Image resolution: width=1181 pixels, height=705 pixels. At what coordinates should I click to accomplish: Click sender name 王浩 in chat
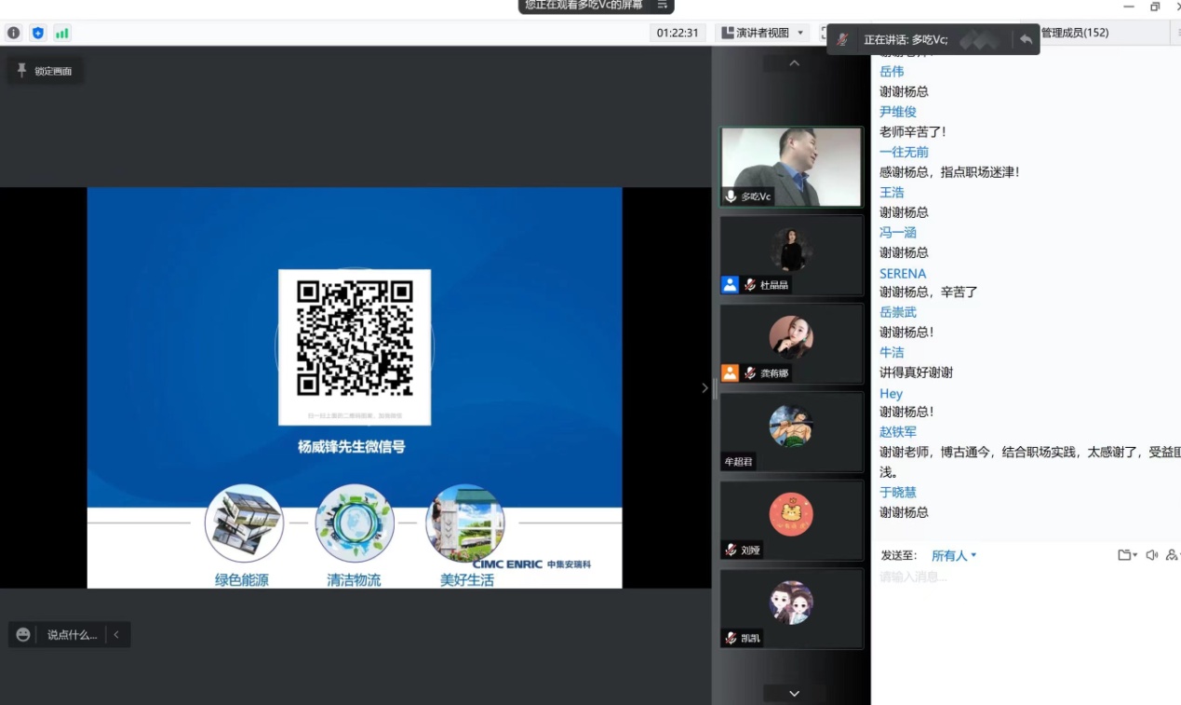892,192
